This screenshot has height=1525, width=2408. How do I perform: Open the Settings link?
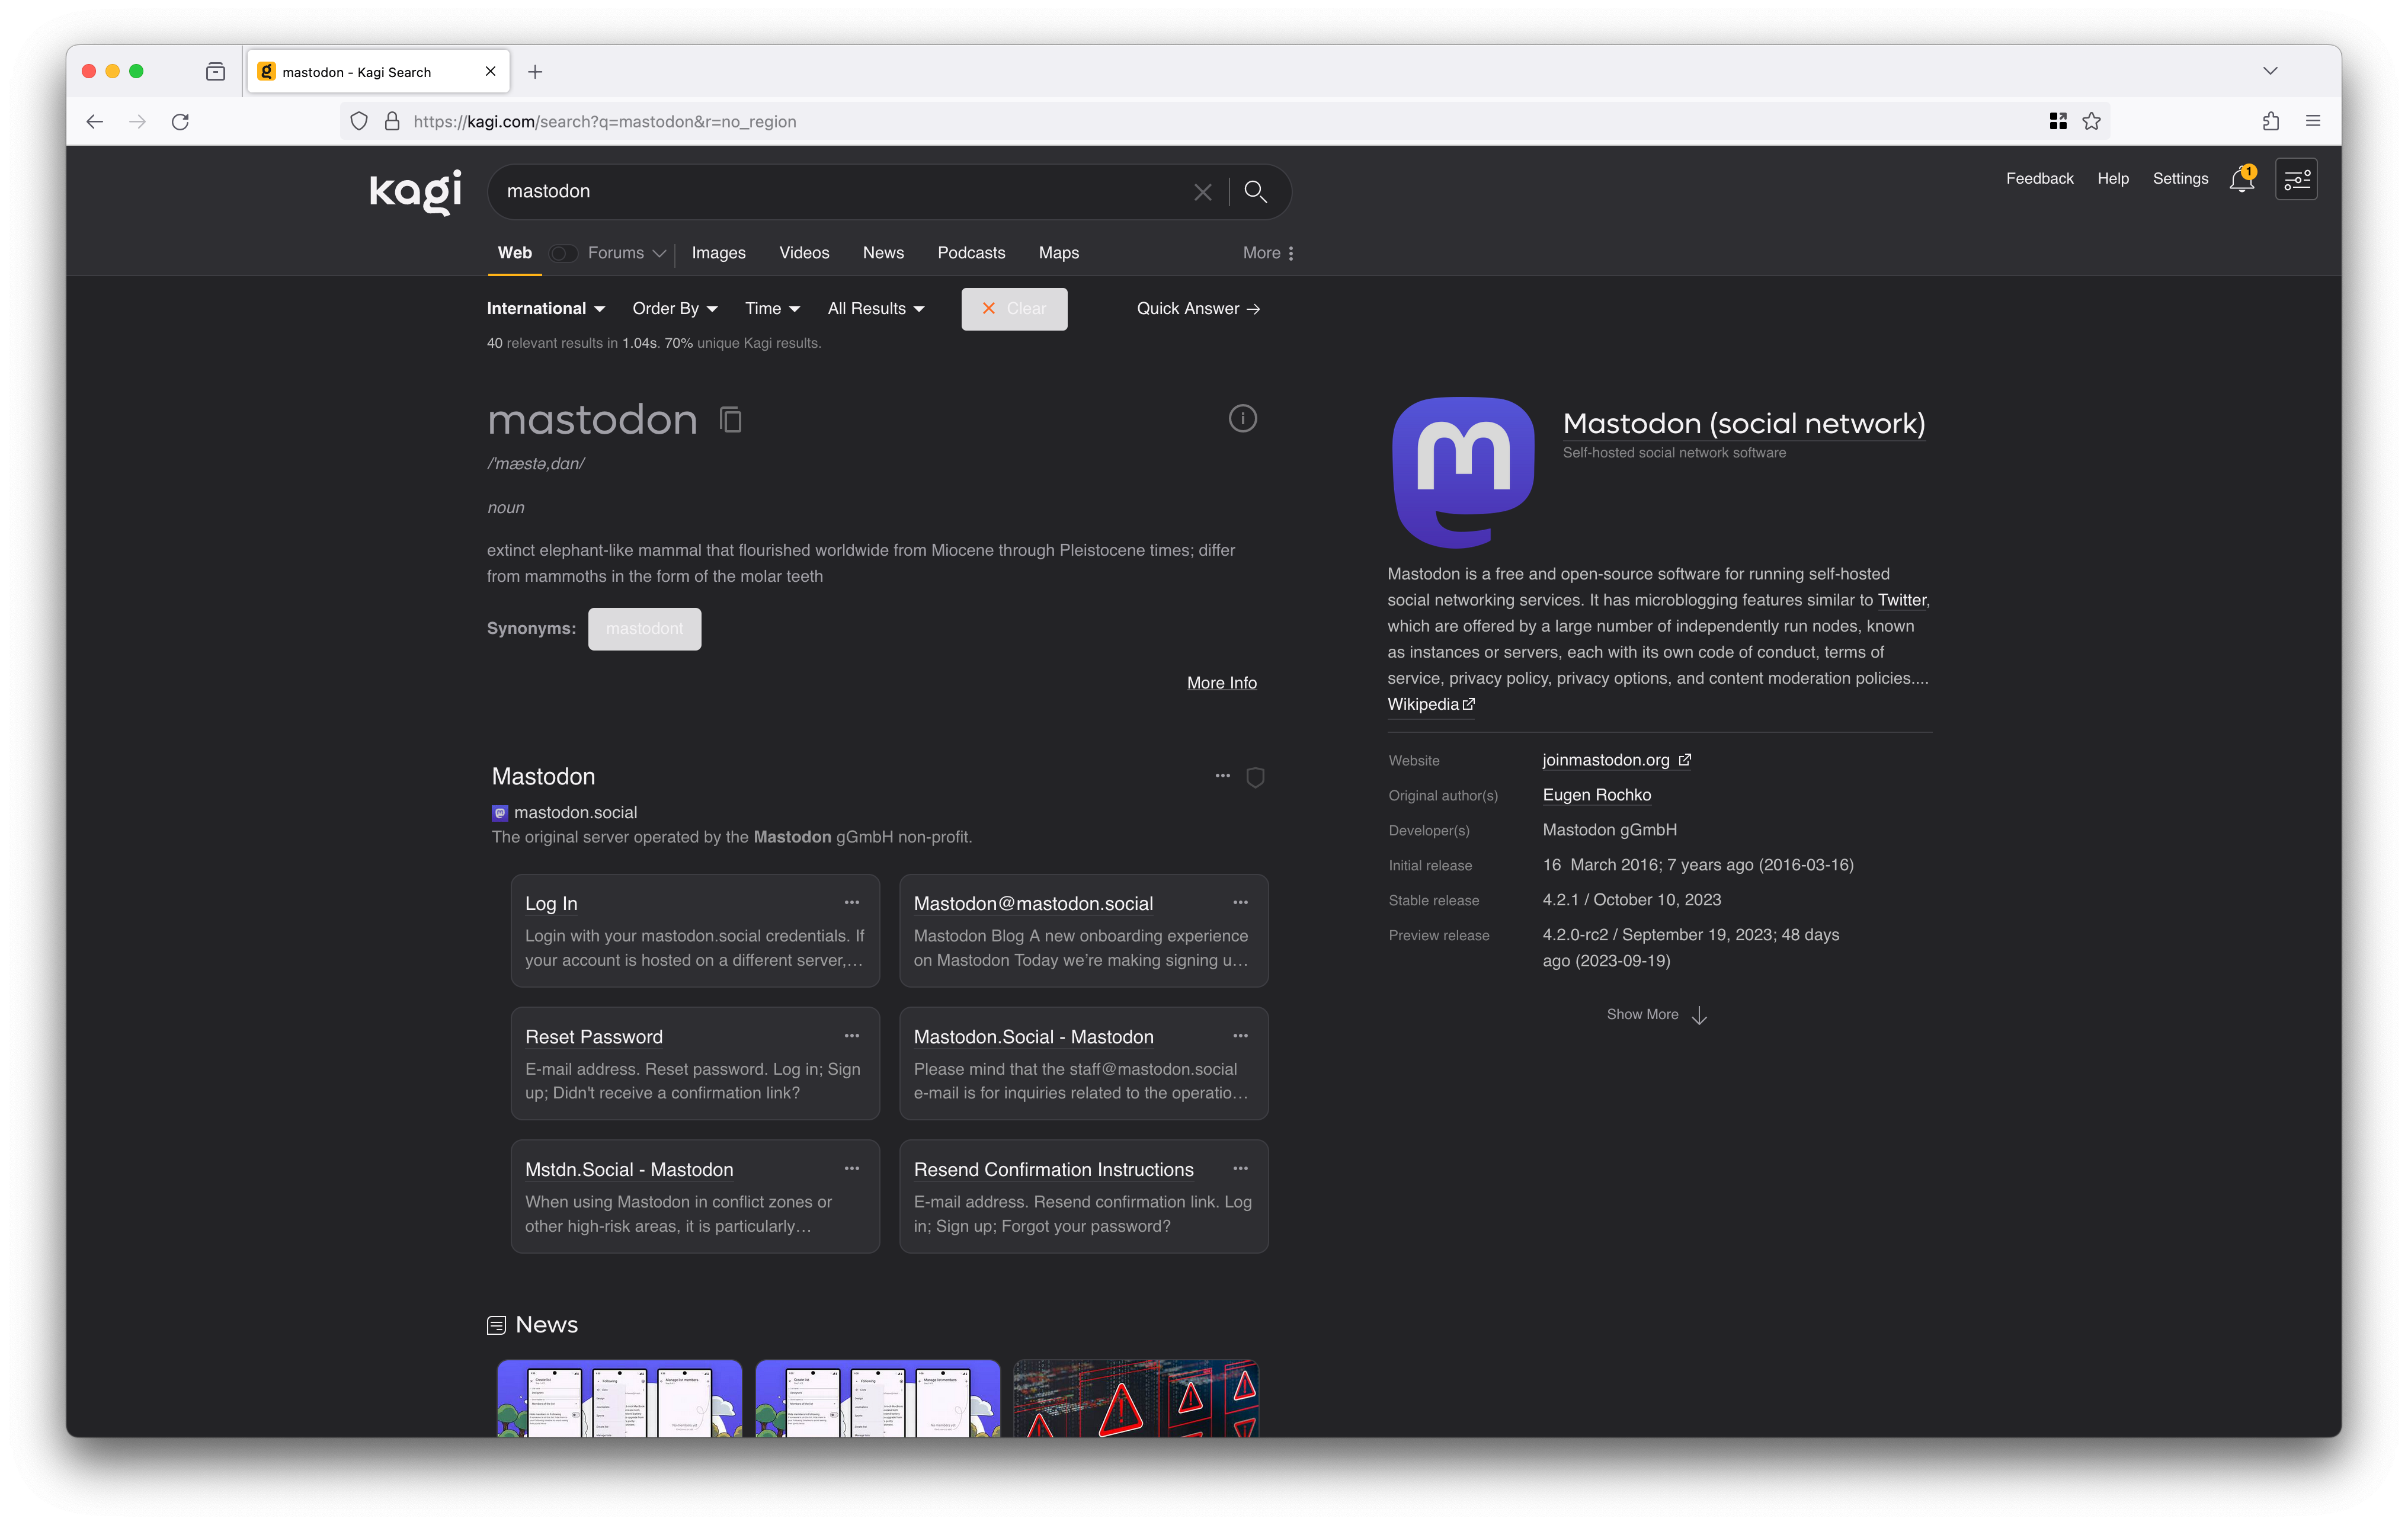pos(2180,179)
